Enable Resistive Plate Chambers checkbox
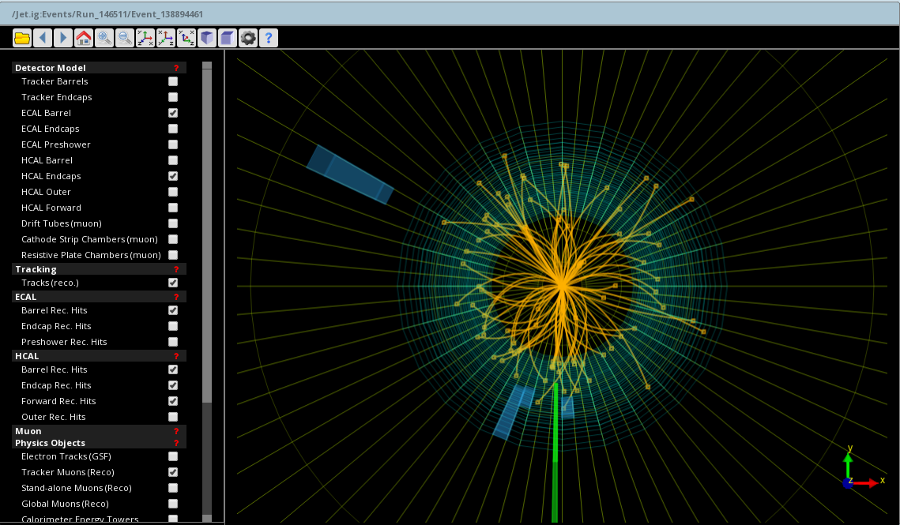 pos(173,255)
